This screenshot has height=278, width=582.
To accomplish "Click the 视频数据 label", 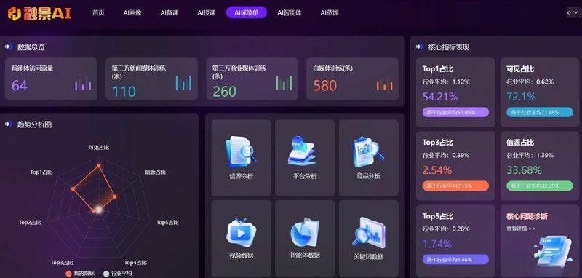I will 242,255.
